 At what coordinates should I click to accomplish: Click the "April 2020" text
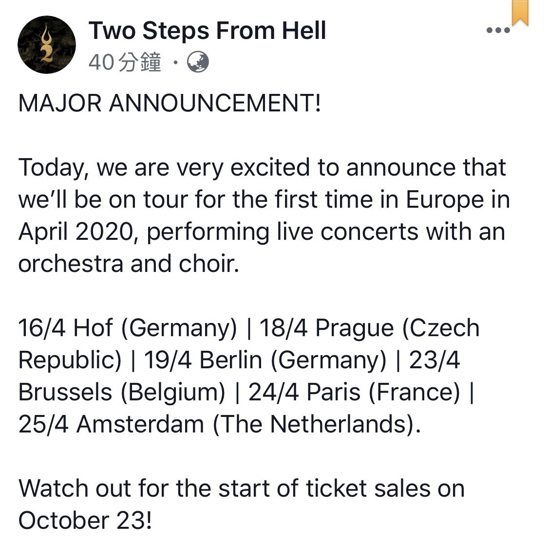click(x=76, y=232)
